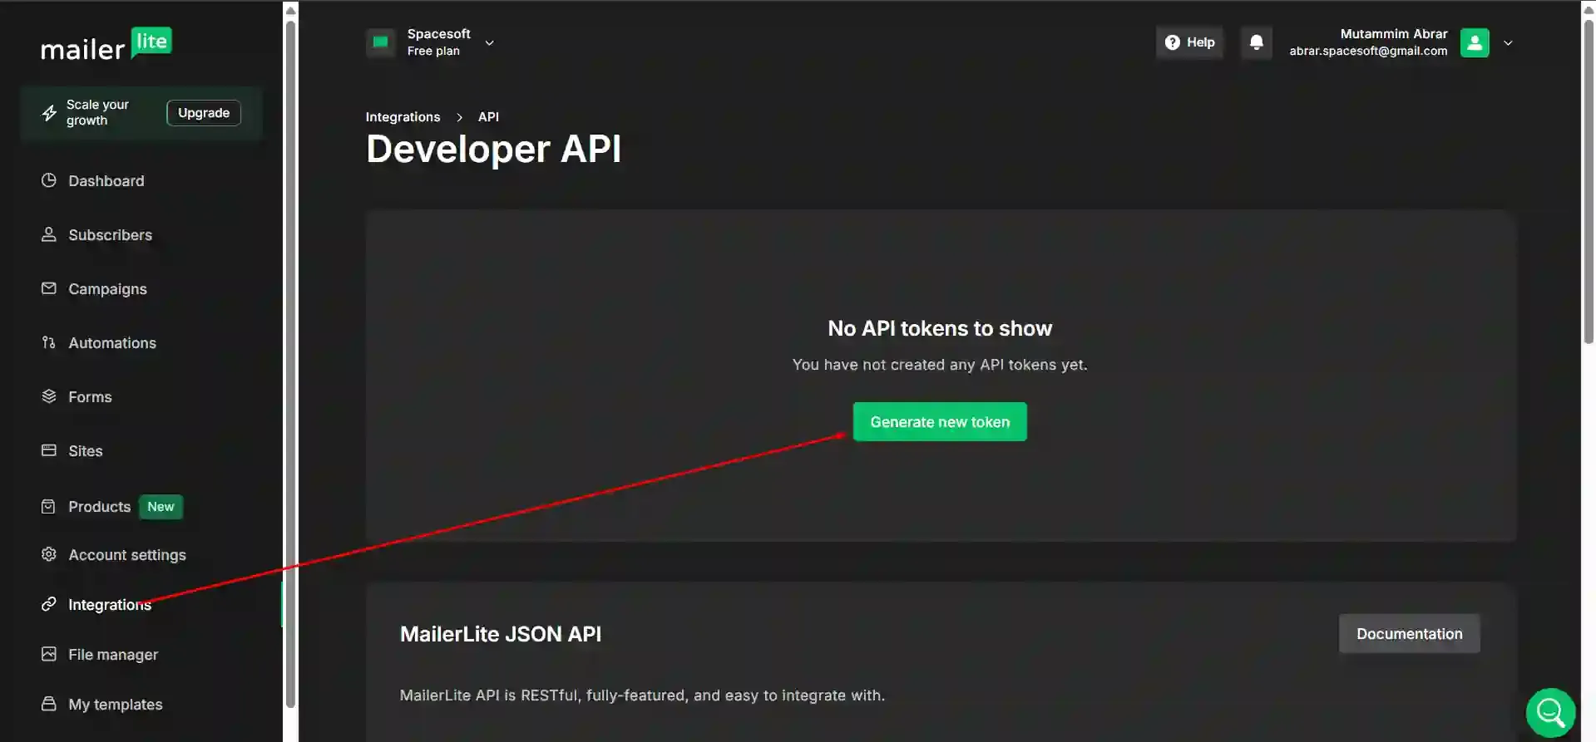Click the 'MailerLite API is RESTful' description text
The width and height of the screenshot is (1596, 742).
click(642, 695)
